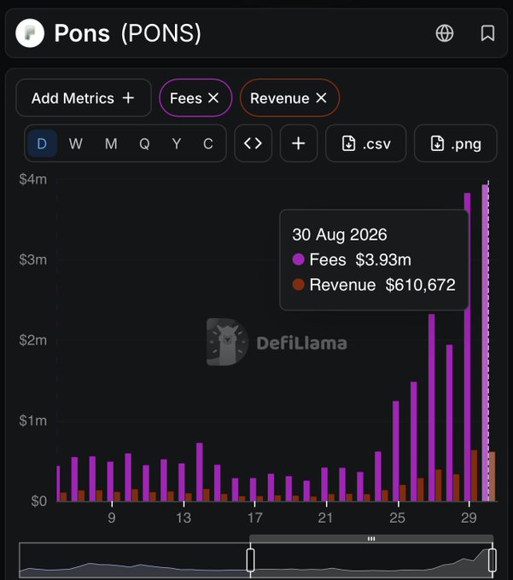Click the 'Fees $3.93m' tooltip value
Viewport: 513px width, 580px height.
[x=352, y=259]
